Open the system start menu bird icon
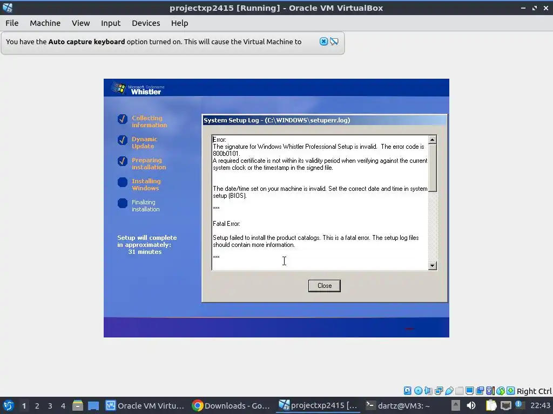This screenshot has height=414, width=553. coord(9,406)
